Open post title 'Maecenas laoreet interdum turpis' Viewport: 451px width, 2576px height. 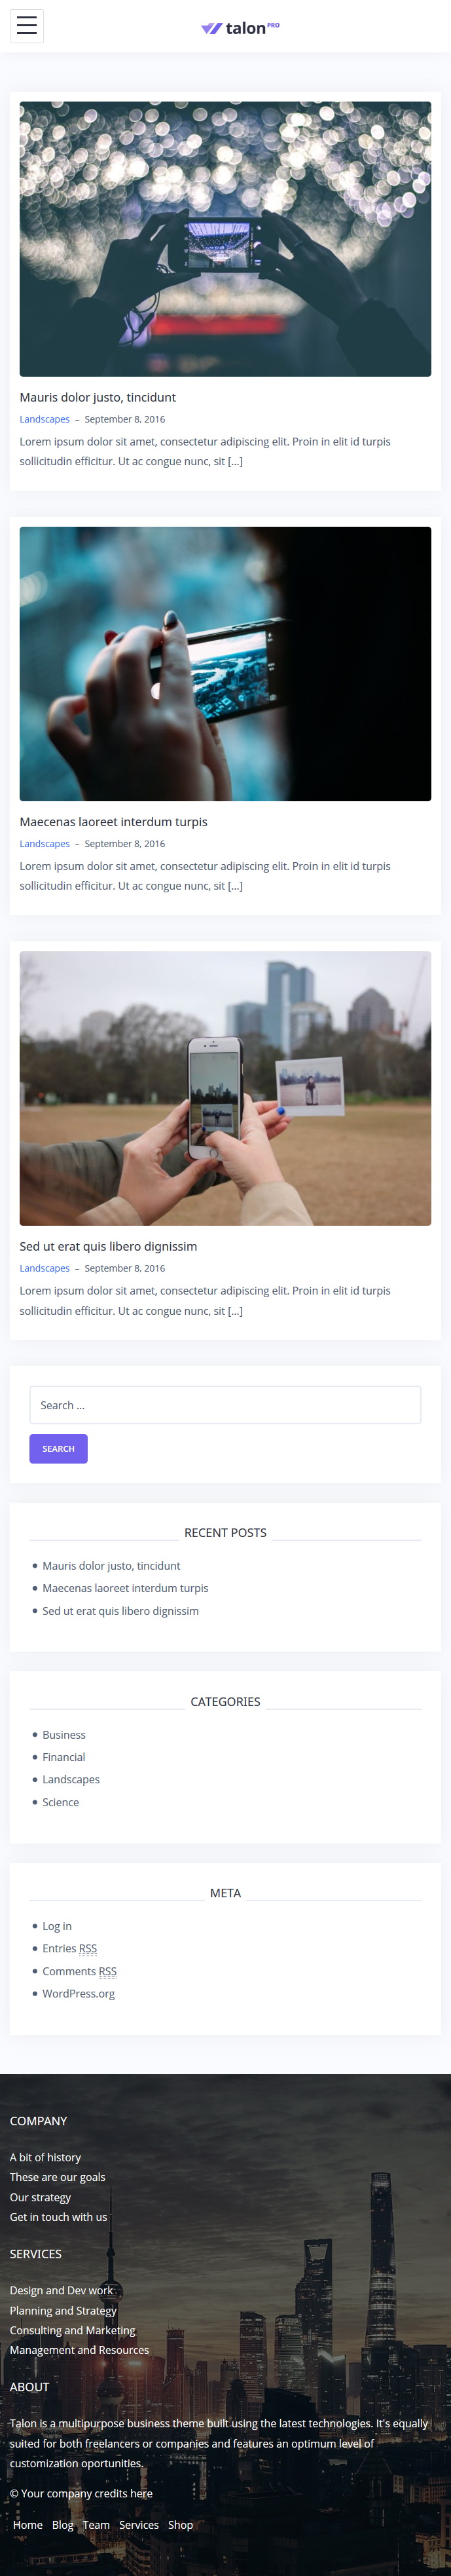pos(113,821)
